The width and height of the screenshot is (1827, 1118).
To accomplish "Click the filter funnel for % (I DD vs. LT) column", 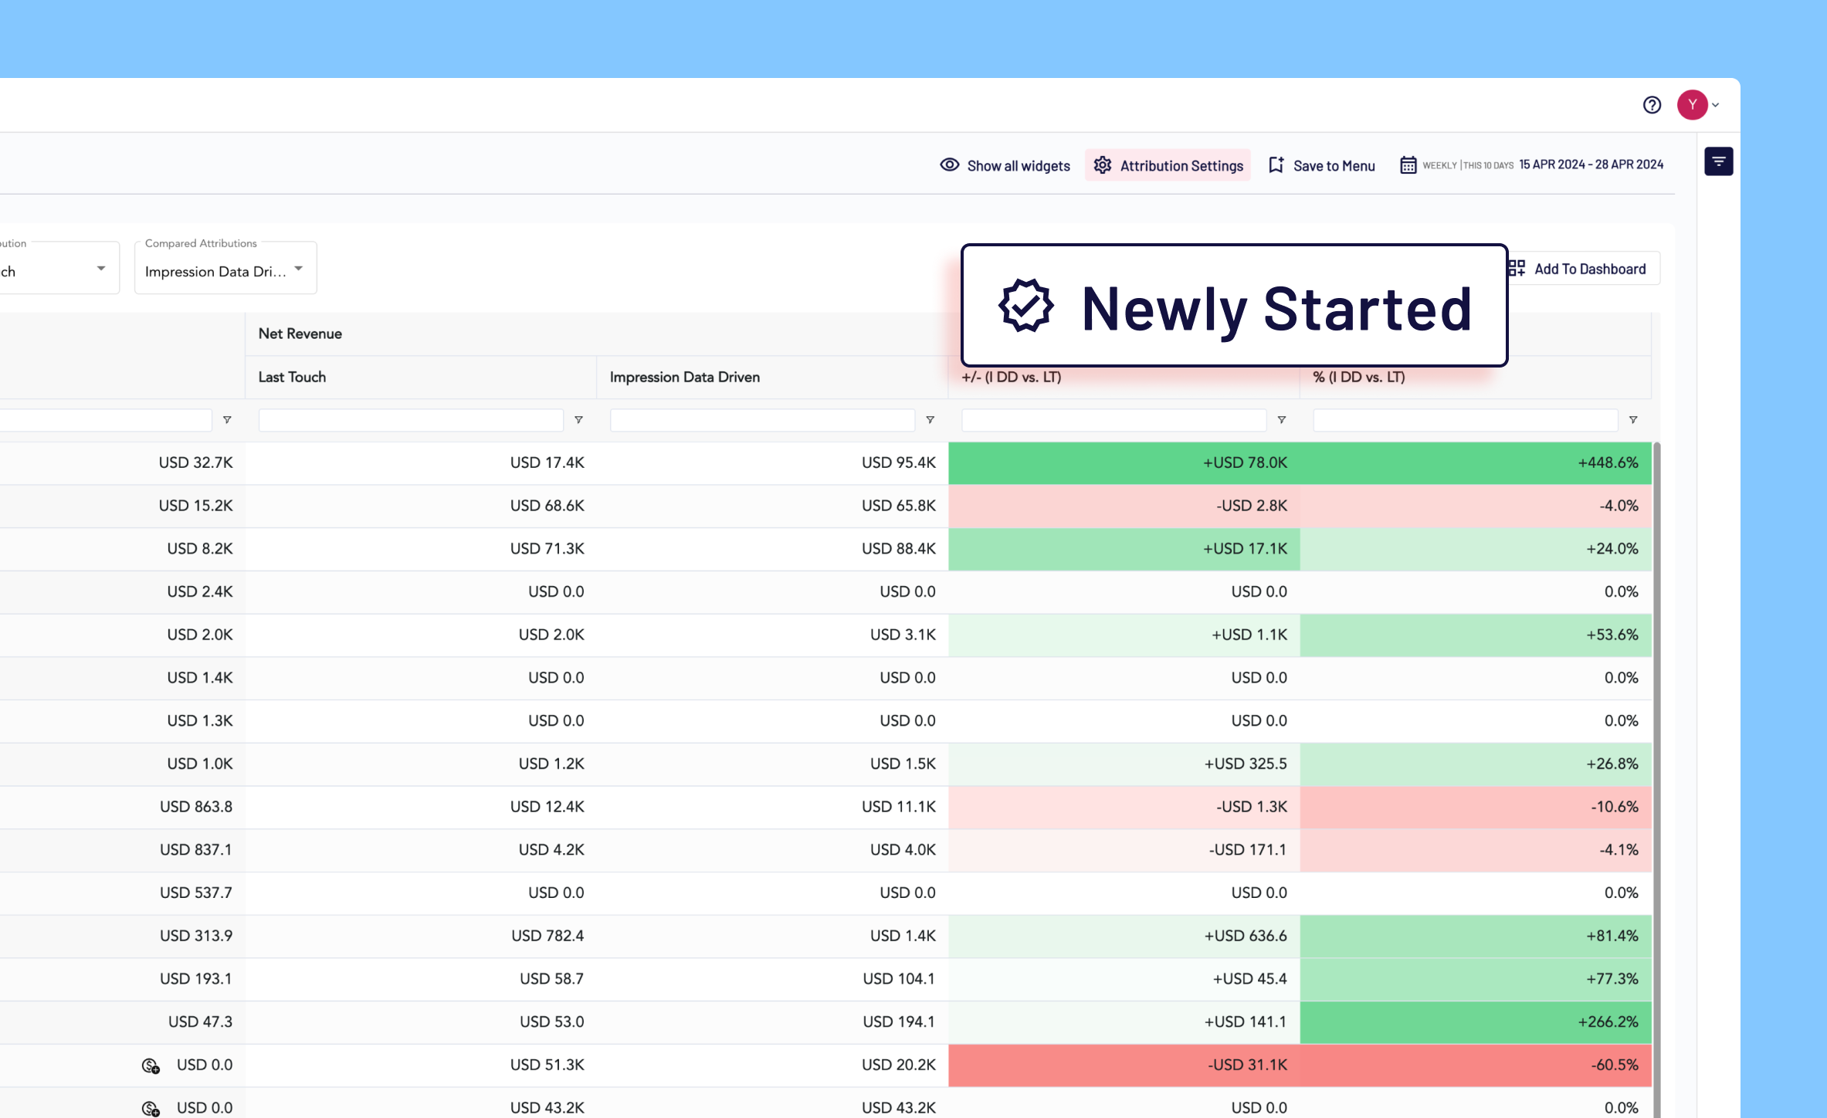I will pyautogui.click(x=1633, y=420).
